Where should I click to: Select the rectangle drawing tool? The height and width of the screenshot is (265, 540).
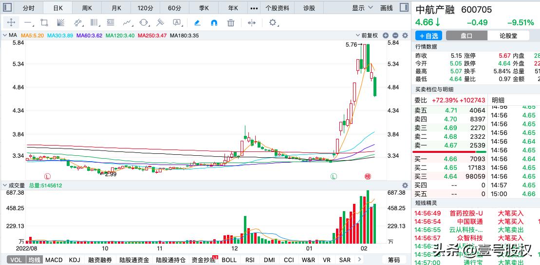44,23
